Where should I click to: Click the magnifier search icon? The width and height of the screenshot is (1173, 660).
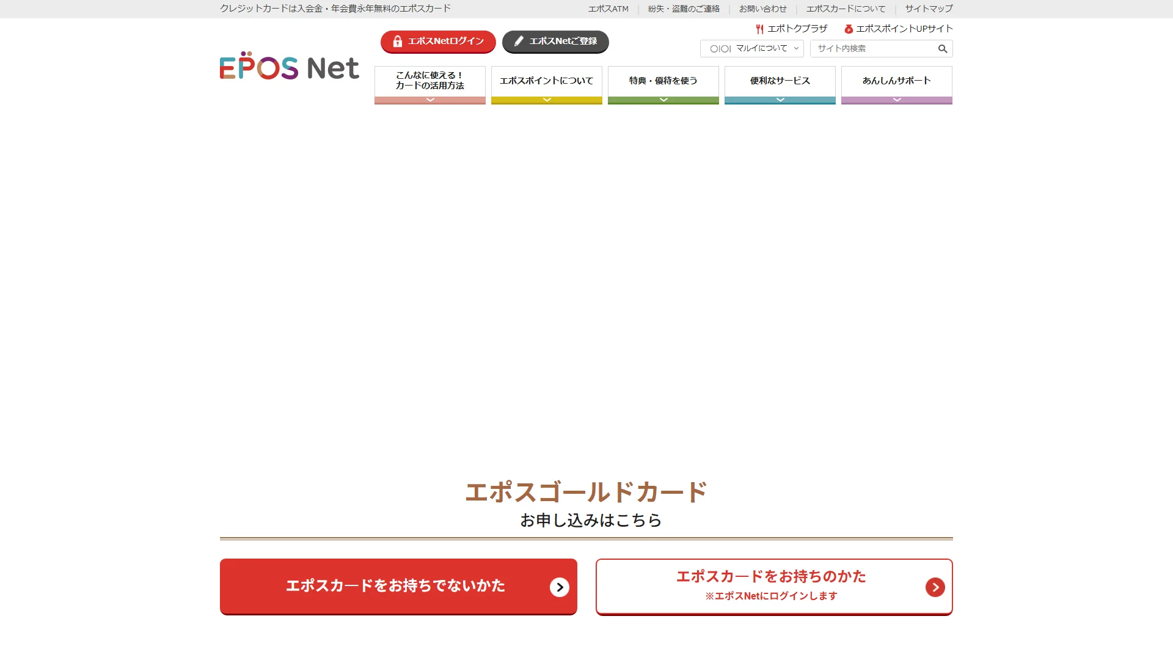coord(943,49)
